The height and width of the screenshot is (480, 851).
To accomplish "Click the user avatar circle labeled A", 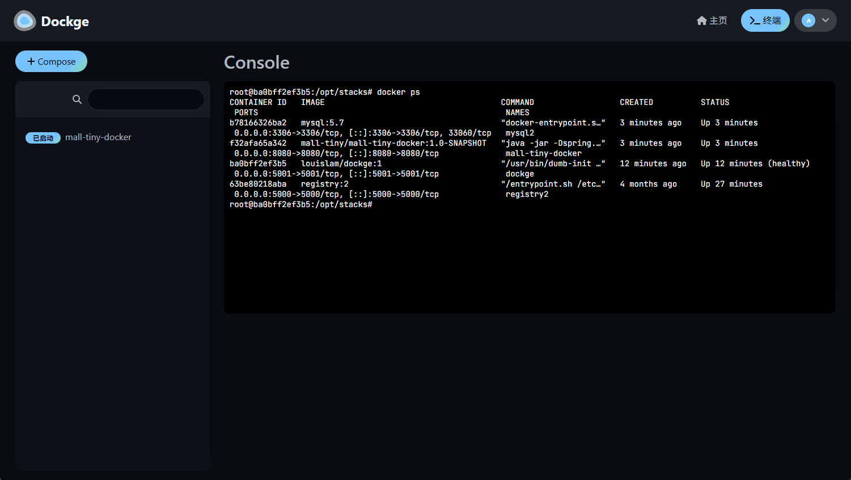I will pos(808,21).
